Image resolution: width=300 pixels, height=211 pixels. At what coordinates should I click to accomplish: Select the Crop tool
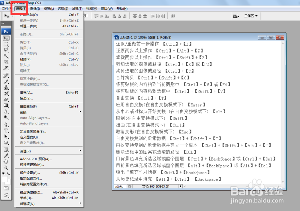pyautogui.click(x=6, y=62)
